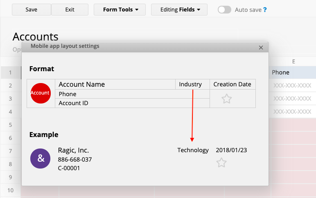This screenshot has width=316, height=198.
Task: Open the Form Tools dropdown
Action: click(x=120, y=10)
